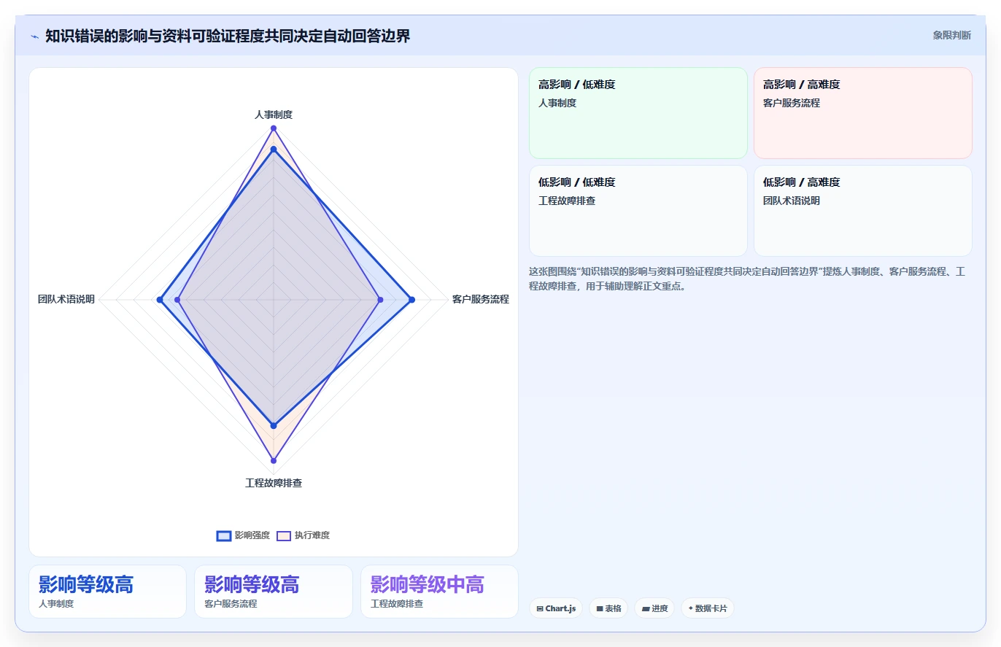1001x647 pixels.
Task: Click 团队术语说明 text in the 低影响 / 高难度 card
Action: point(792,201)
